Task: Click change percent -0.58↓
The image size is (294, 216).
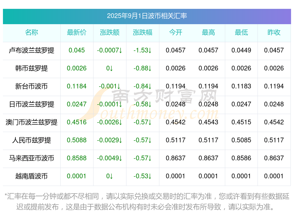Action: coord(143,104)
